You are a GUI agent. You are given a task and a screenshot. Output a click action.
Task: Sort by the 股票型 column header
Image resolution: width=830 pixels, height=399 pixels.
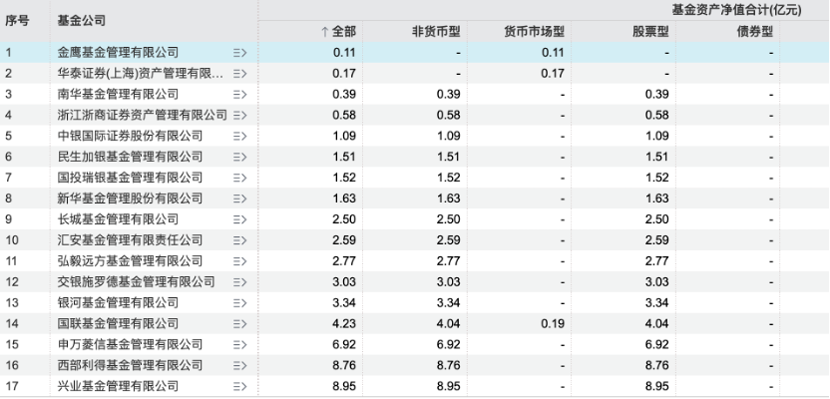[650, 32]
